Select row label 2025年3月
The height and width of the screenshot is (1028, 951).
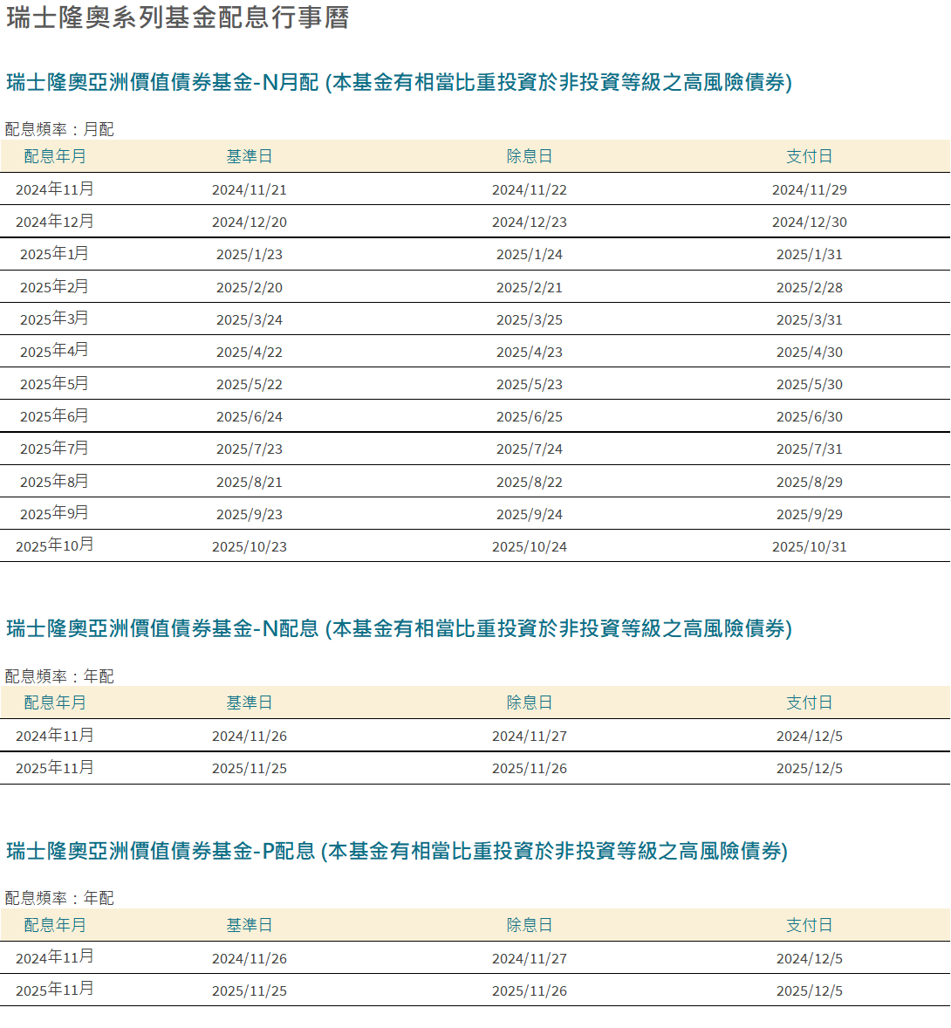pyautogui.click(x=54, y=319)
